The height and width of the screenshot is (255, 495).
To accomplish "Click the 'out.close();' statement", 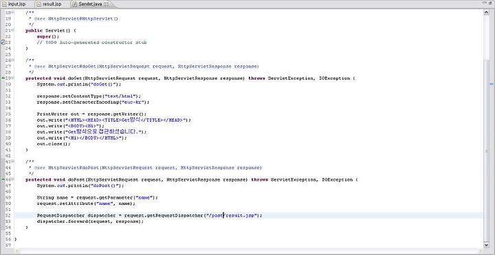I will coord(54,144).
